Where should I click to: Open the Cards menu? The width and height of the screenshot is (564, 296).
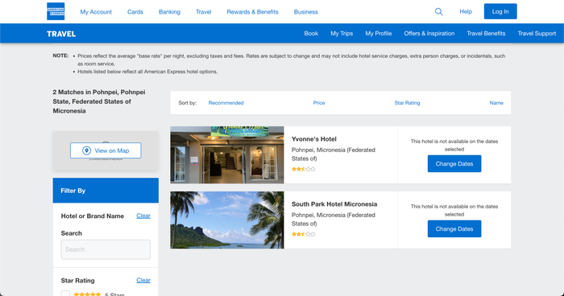tap(135, 12)
